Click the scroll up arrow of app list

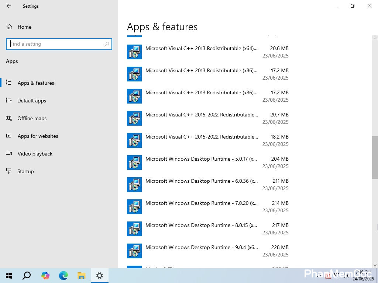click(x=375, y=38)
